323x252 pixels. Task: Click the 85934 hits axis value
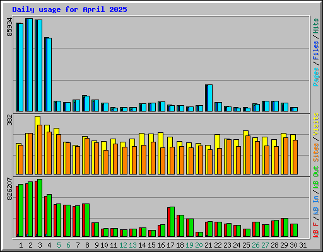(x=9, y=27)
